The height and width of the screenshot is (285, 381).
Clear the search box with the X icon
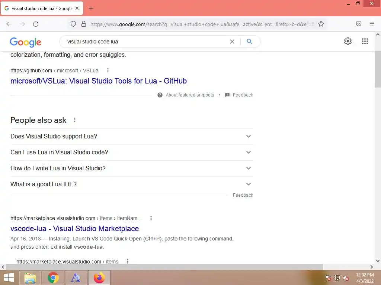[x=232, y=42]
